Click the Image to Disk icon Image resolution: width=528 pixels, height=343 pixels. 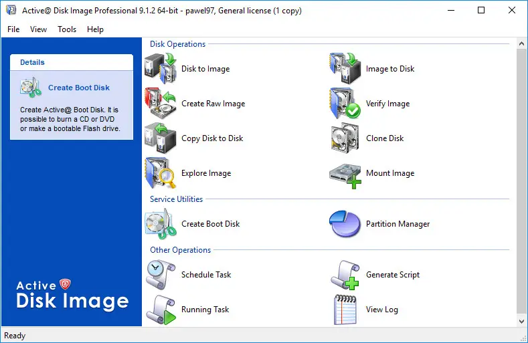click(x=345, y=69)
